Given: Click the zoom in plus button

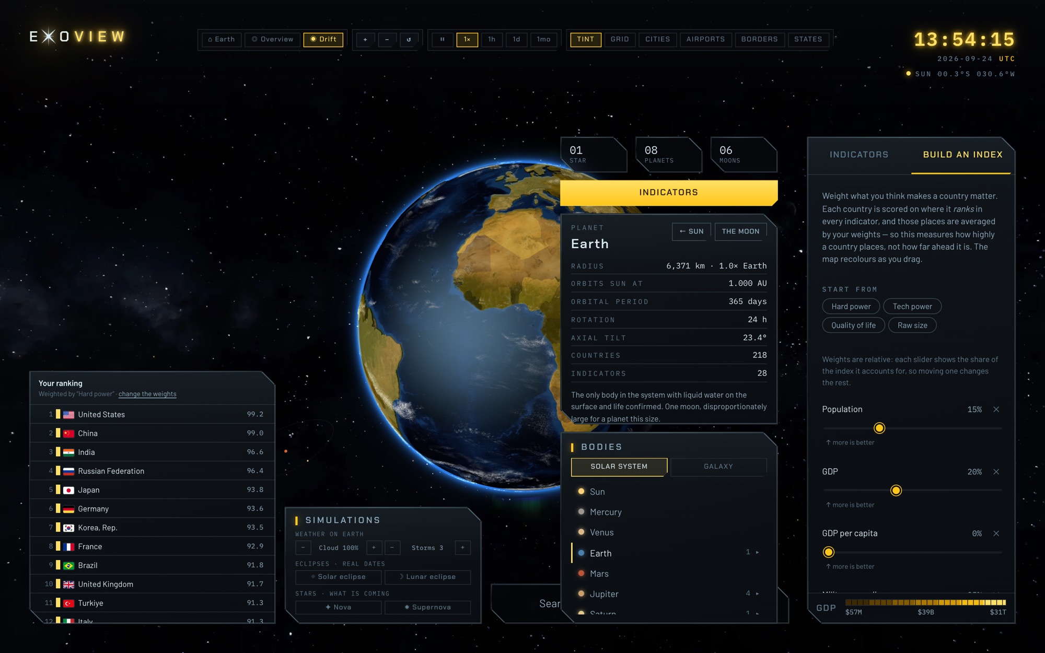Looking at the screenshot, I should click(x=365, y=40).
